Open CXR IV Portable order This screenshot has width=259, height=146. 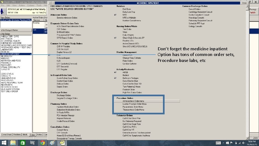(x=63, y=46)
